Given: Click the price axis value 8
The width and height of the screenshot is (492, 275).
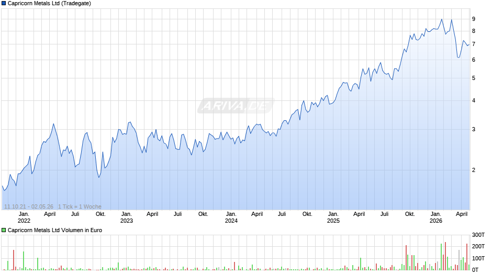Looking at the screenshot, I should pyautogui.click(x=474, y=31).
